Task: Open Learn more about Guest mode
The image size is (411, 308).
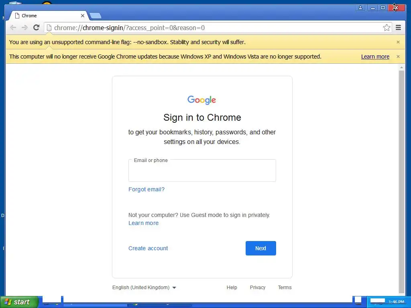Action: [143, 223]
